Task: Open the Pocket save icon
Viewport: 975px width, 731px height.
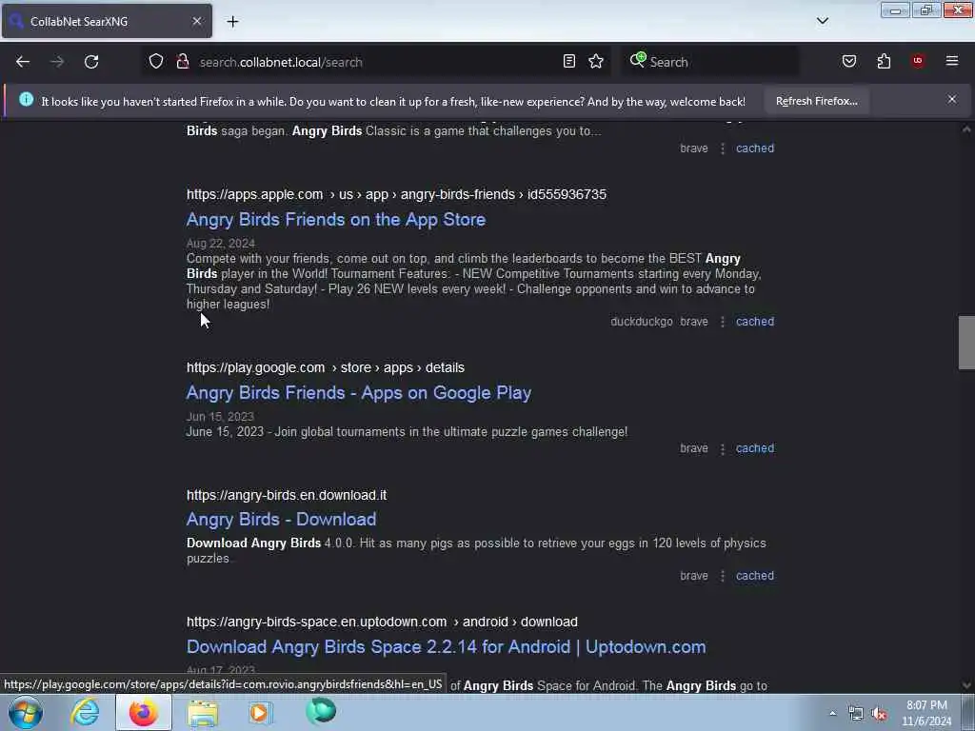Action: [x=849, y=61]
